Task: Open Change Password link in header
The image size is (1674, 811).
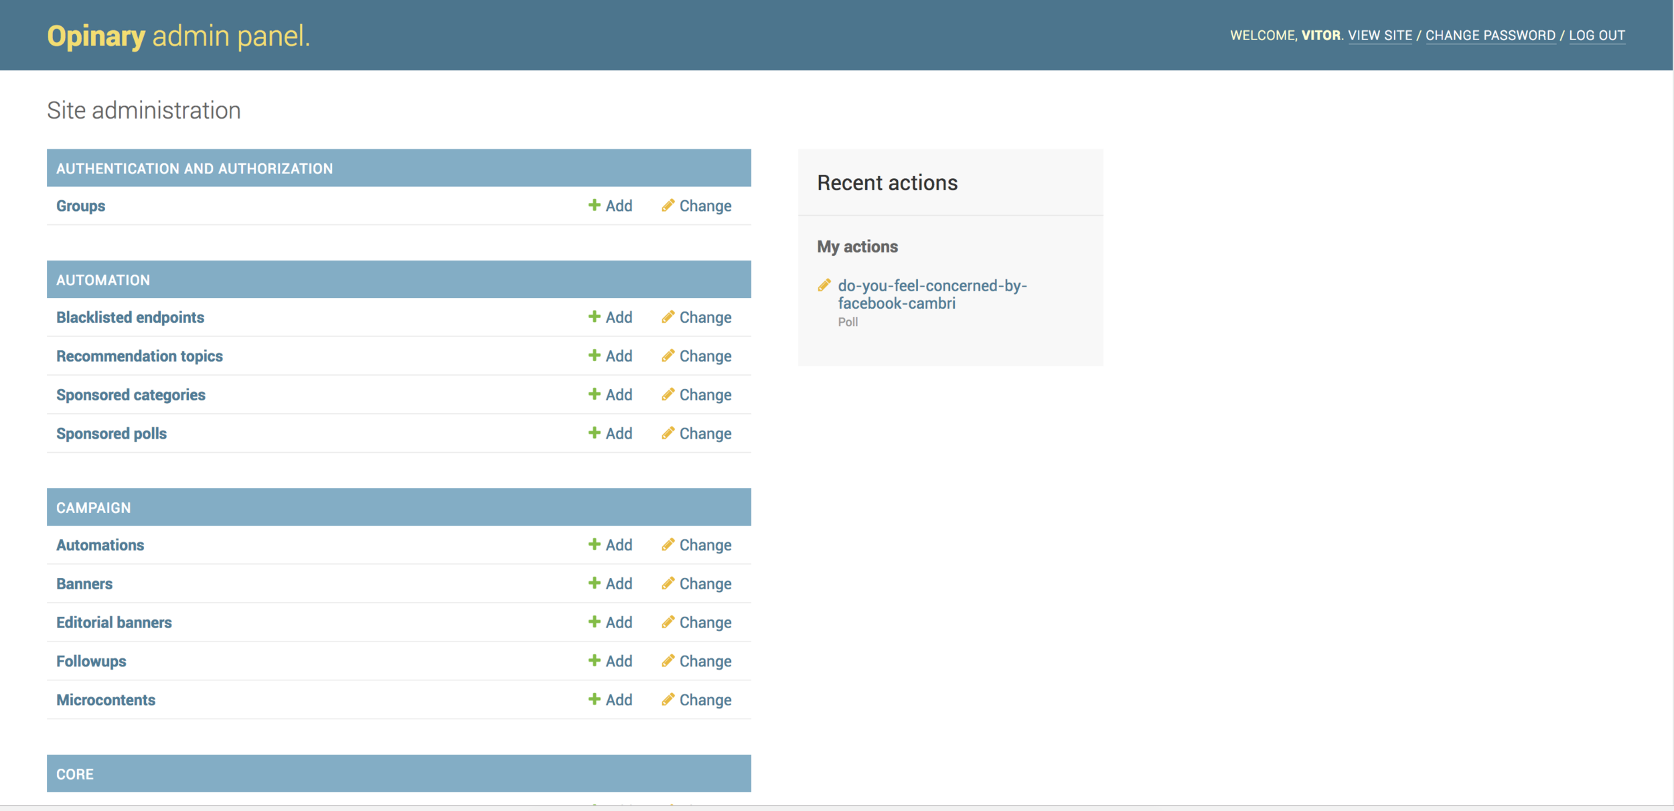Action: point(1490,35)
